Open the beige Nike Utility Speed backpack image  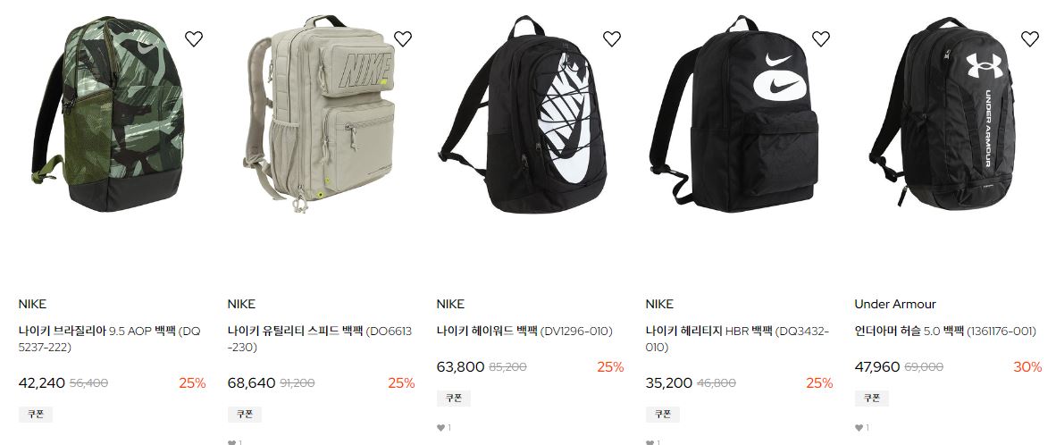320,114
